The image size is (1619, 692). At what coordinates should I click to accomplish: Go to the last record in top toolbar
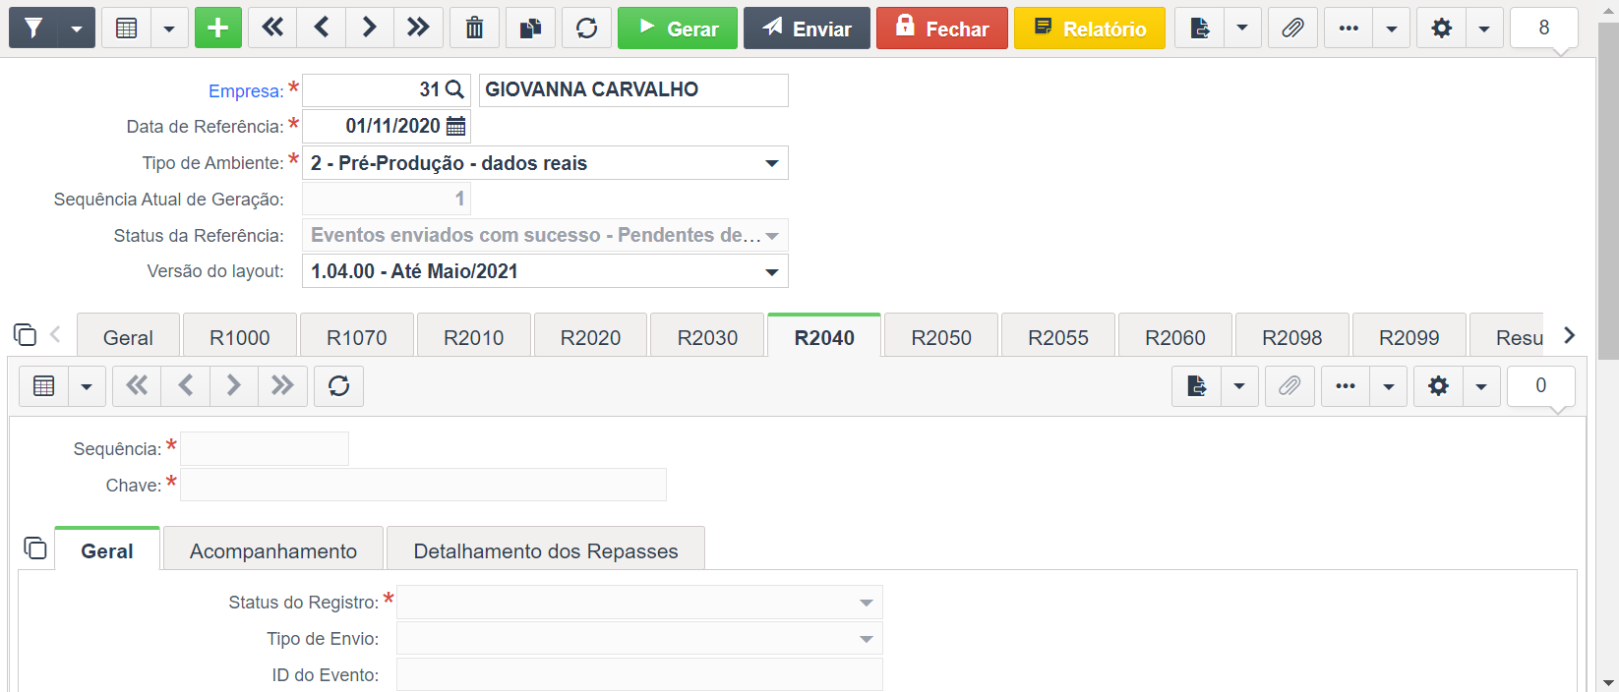pyautogui.click(x=418, y=28)
